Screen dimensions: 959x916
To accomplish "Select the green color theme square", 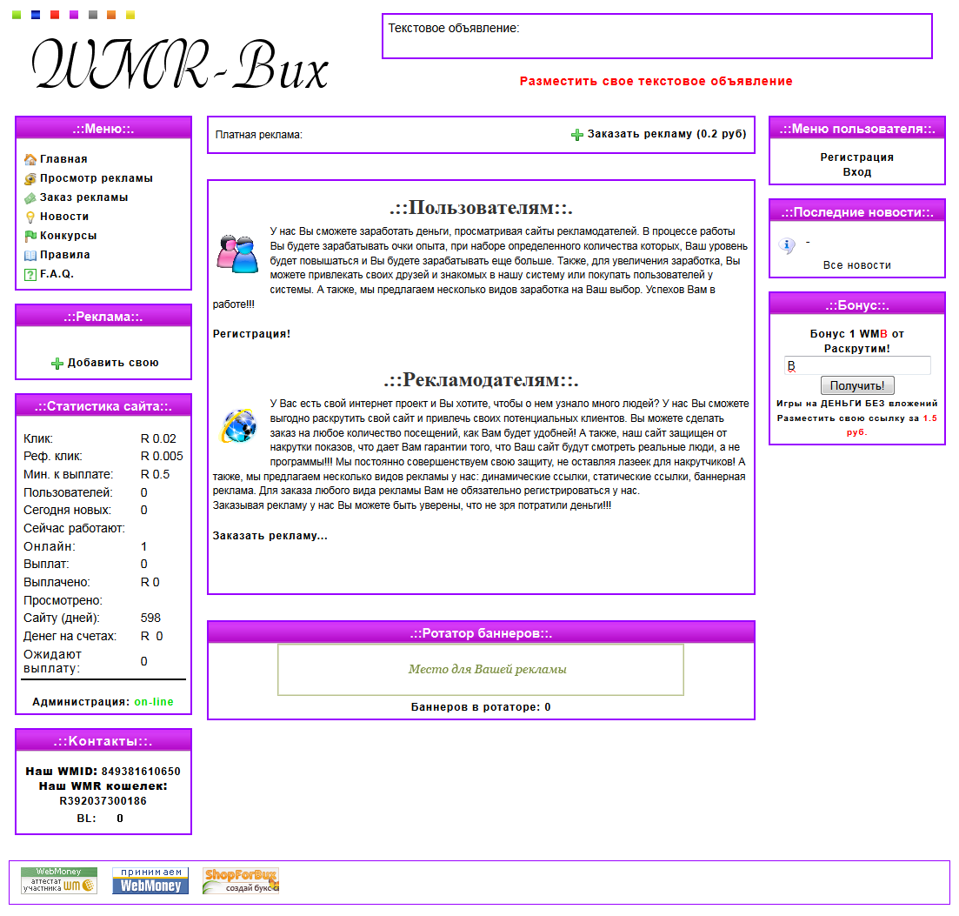I will tap(17, 15).
